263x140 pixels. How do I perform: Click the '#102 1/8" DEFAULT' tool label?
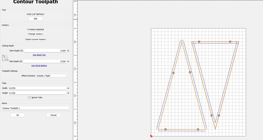pos(35,14)
